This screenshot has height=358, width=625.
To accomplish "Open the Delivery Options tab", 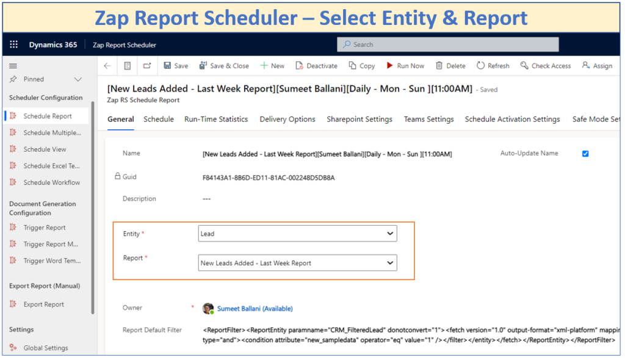I will (287, 119).
